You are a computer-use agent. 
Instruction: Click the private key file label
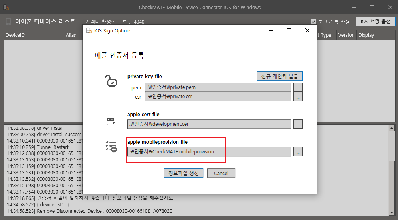pyautogui.click(x=144, y=77)
